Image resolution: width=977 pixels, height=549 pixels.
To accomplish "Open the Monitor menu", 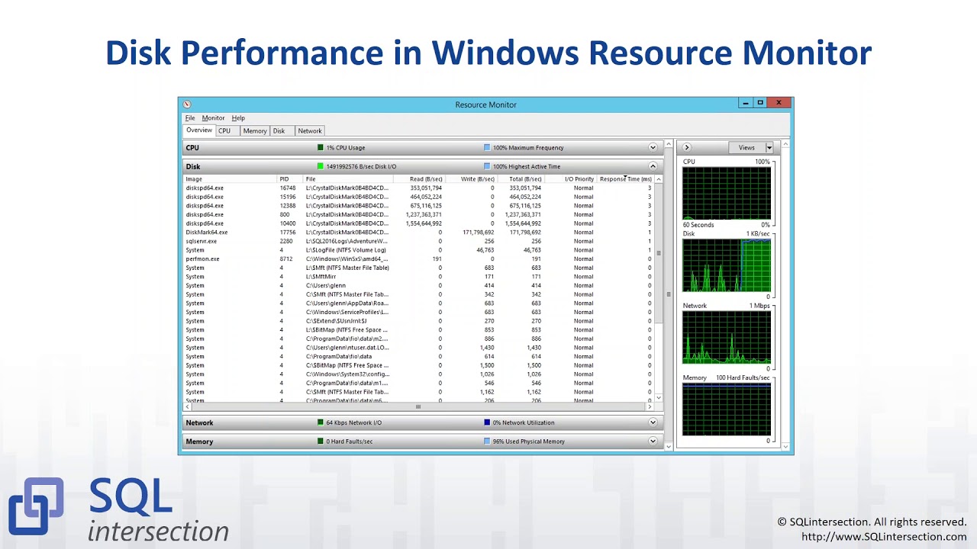I will coord(213,118).
